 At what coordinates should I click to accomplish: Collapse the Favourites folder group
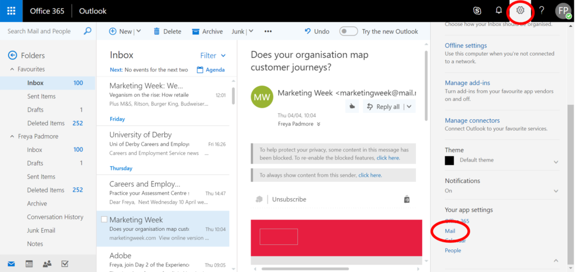coord(12,69)
